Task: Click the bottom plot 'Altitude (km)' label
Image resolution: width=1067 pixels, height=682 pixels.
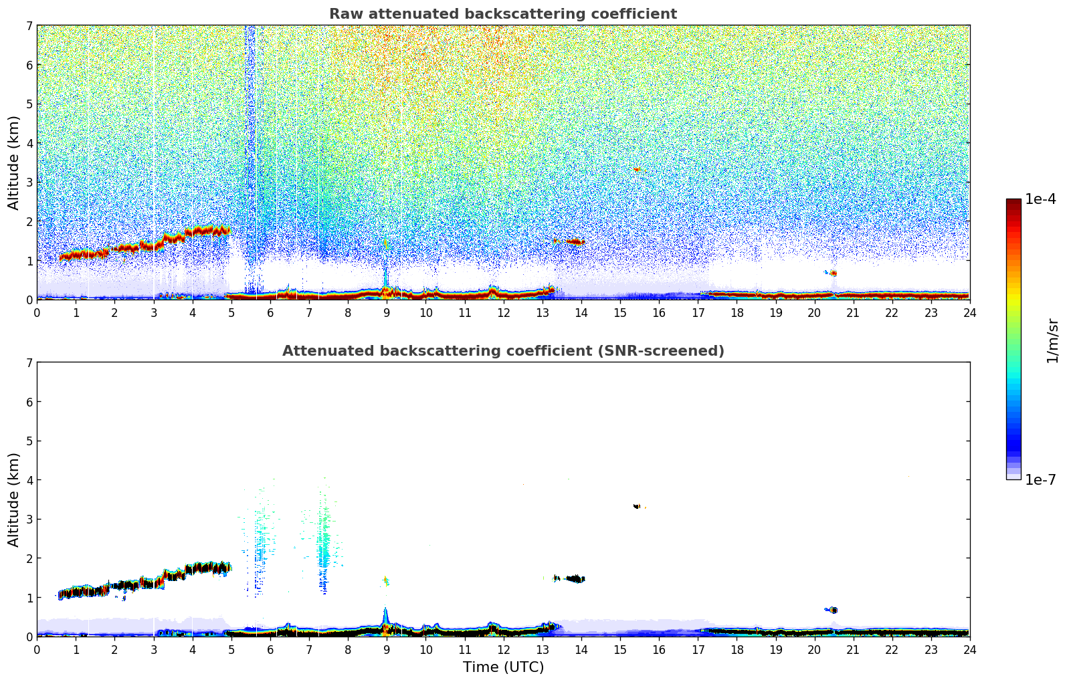Action: pyautogui.click(x=14, y=499)
